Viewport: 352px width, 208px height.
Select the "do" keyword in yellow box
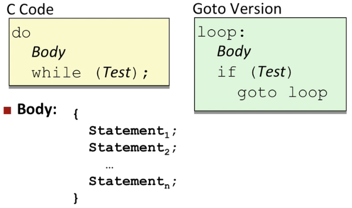[21, 33]
